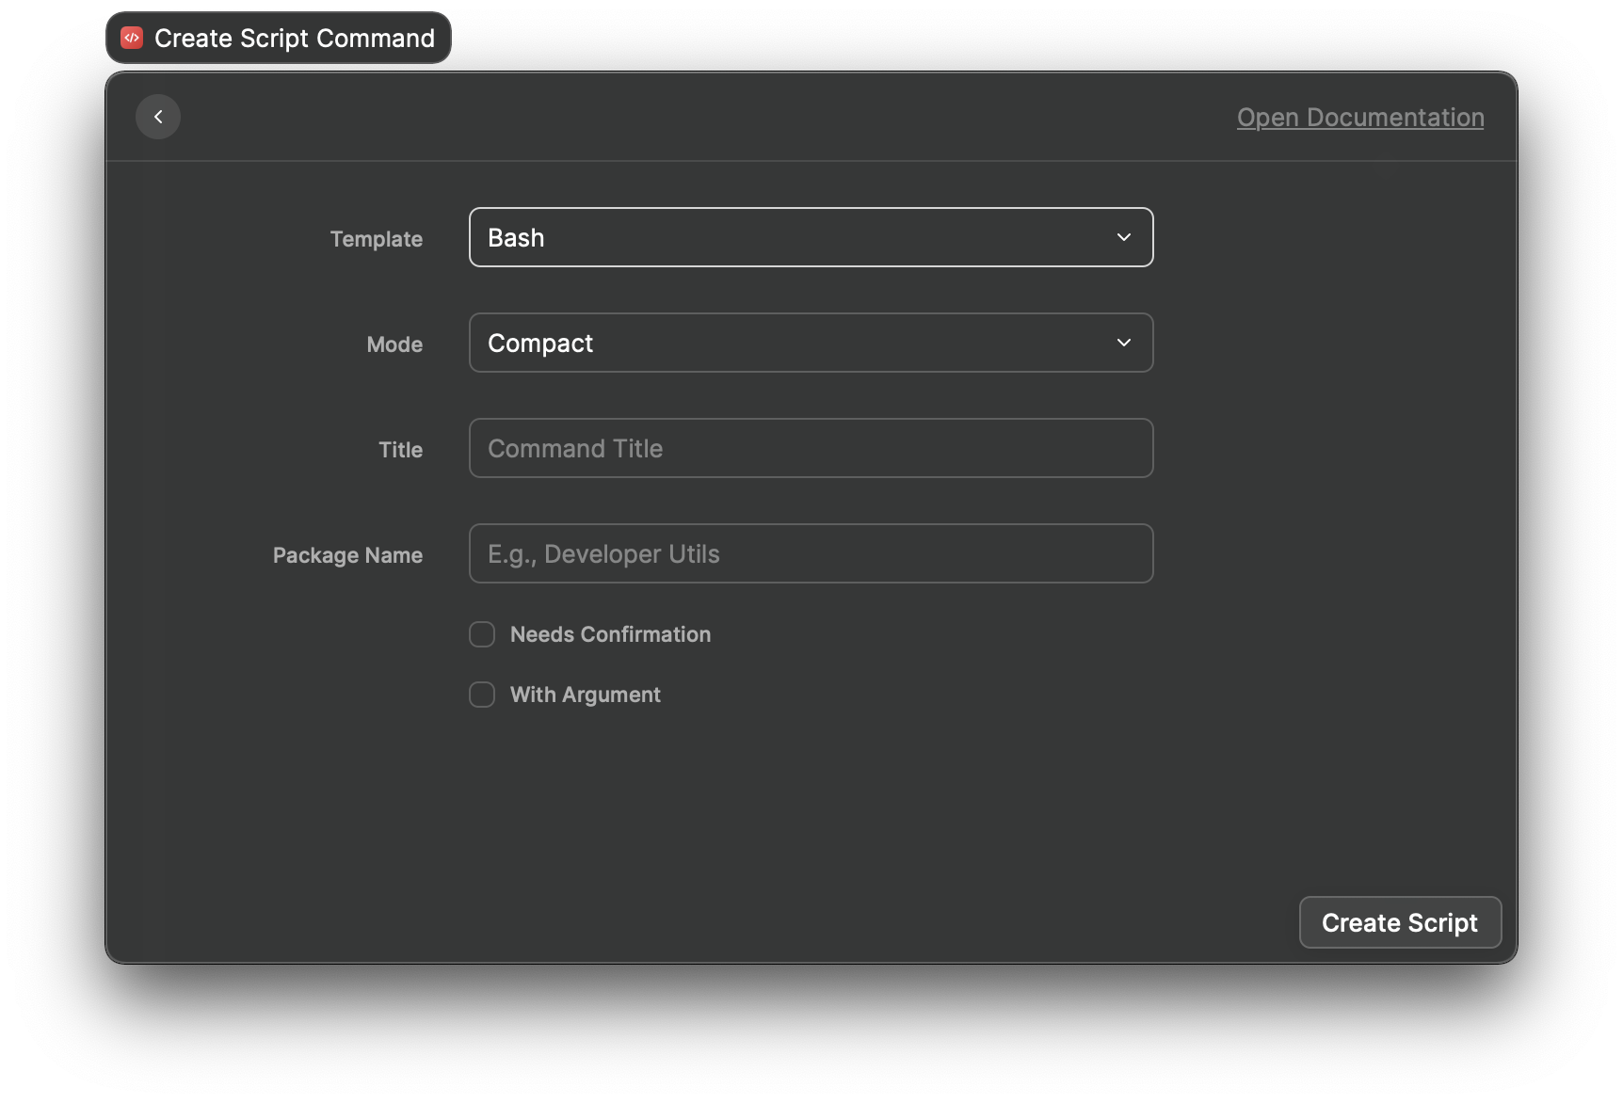Enable the With Argument checkbox
This screenshot has height=1103, width=1623.
point(482,695)
